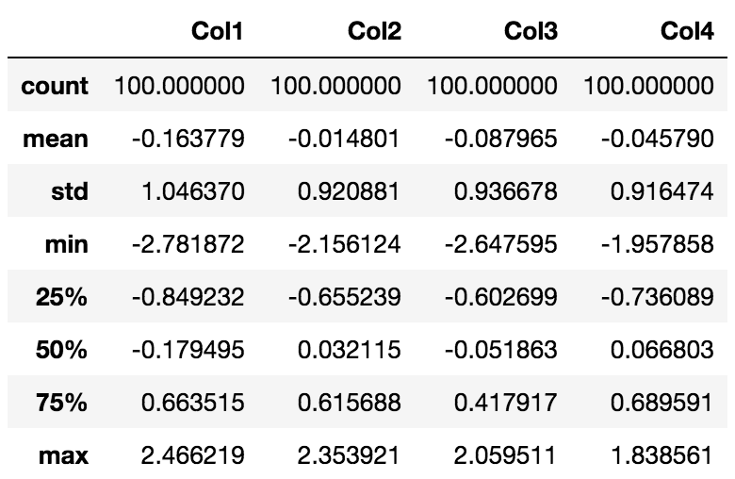Click the 25% row label
Viewport: 735px width, 479px height.
pos(61,297)
